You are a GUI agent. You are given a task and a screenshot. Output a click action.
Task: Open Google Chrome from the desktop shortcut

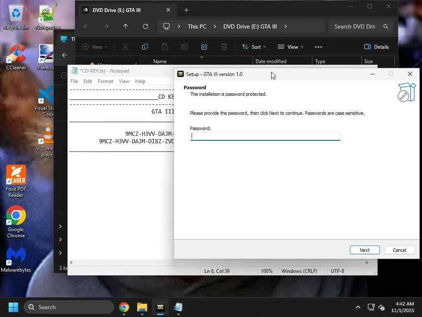click(x=16, y=216)
